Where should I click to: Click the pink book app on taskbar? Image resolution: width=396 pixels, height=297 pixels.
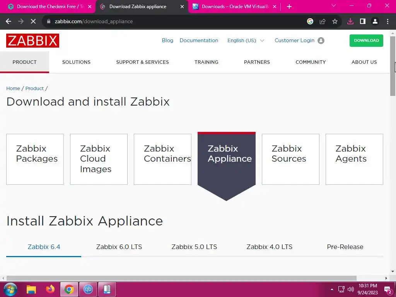[x=107, y=289]
